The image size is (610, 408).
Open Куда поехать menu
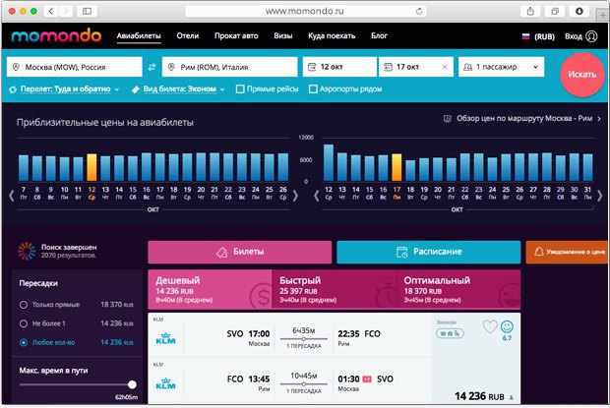tap(332, 35)
